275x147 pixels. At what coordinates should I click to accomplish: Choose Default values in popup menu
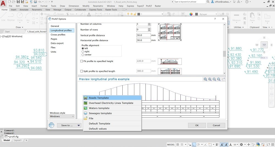pos(112,129)
